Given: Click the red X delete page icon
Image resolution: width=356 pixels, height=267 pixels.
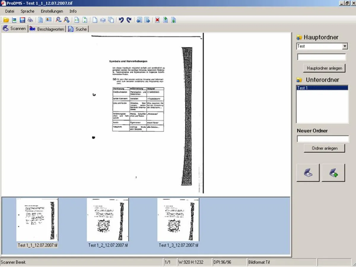Looking at the screenshot, I should pos(157,20).
